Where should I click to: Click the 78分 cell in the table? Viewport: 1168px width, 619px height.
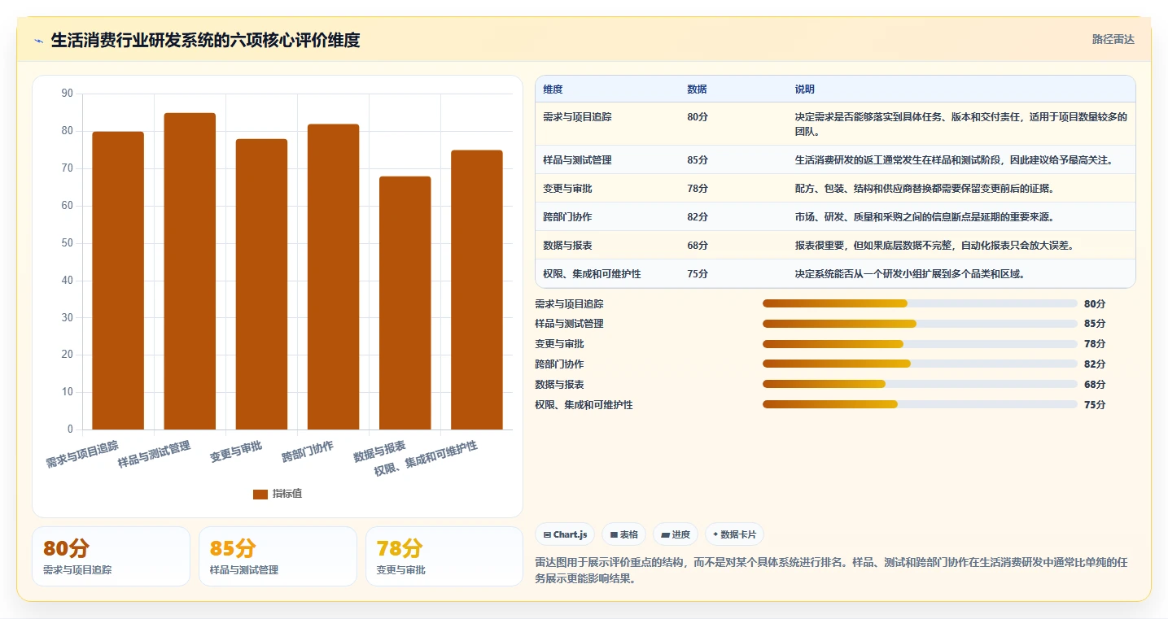coord(698,188)
